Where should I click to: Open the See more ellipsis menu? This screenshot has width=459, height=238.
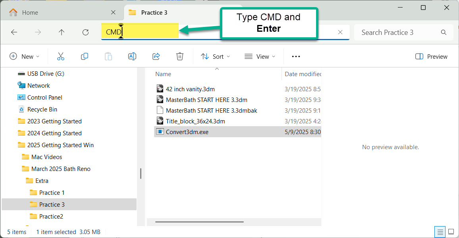coord(296,56)
